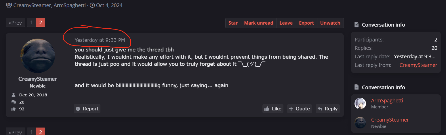Viewport: 446px width, 135px height.
Task: Open CreamySteamer username under avatar
Action: pyautogui.click(x=38, y=79)
